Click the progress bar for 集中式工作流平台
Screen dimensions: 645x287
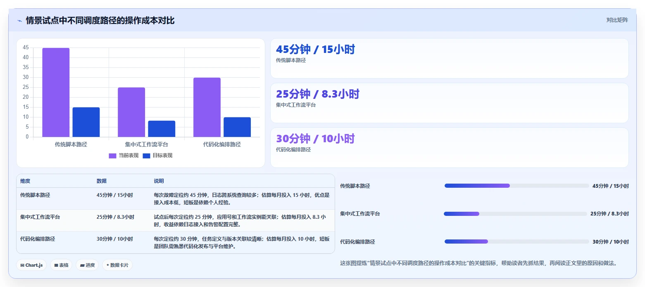[x=515, y=214]
